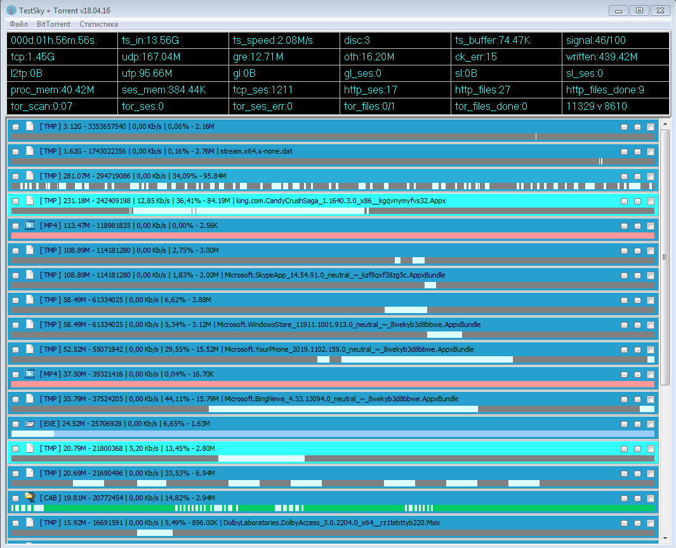
Task: Open the Файл menu
Action: pos(19,24)
